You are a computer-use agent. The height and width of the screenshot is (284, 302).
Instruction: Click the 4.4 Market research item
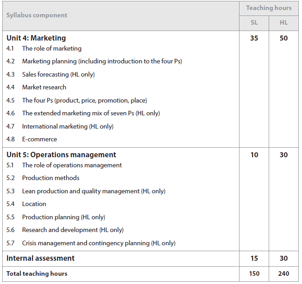pyautogui.click(x=44, y=87)
